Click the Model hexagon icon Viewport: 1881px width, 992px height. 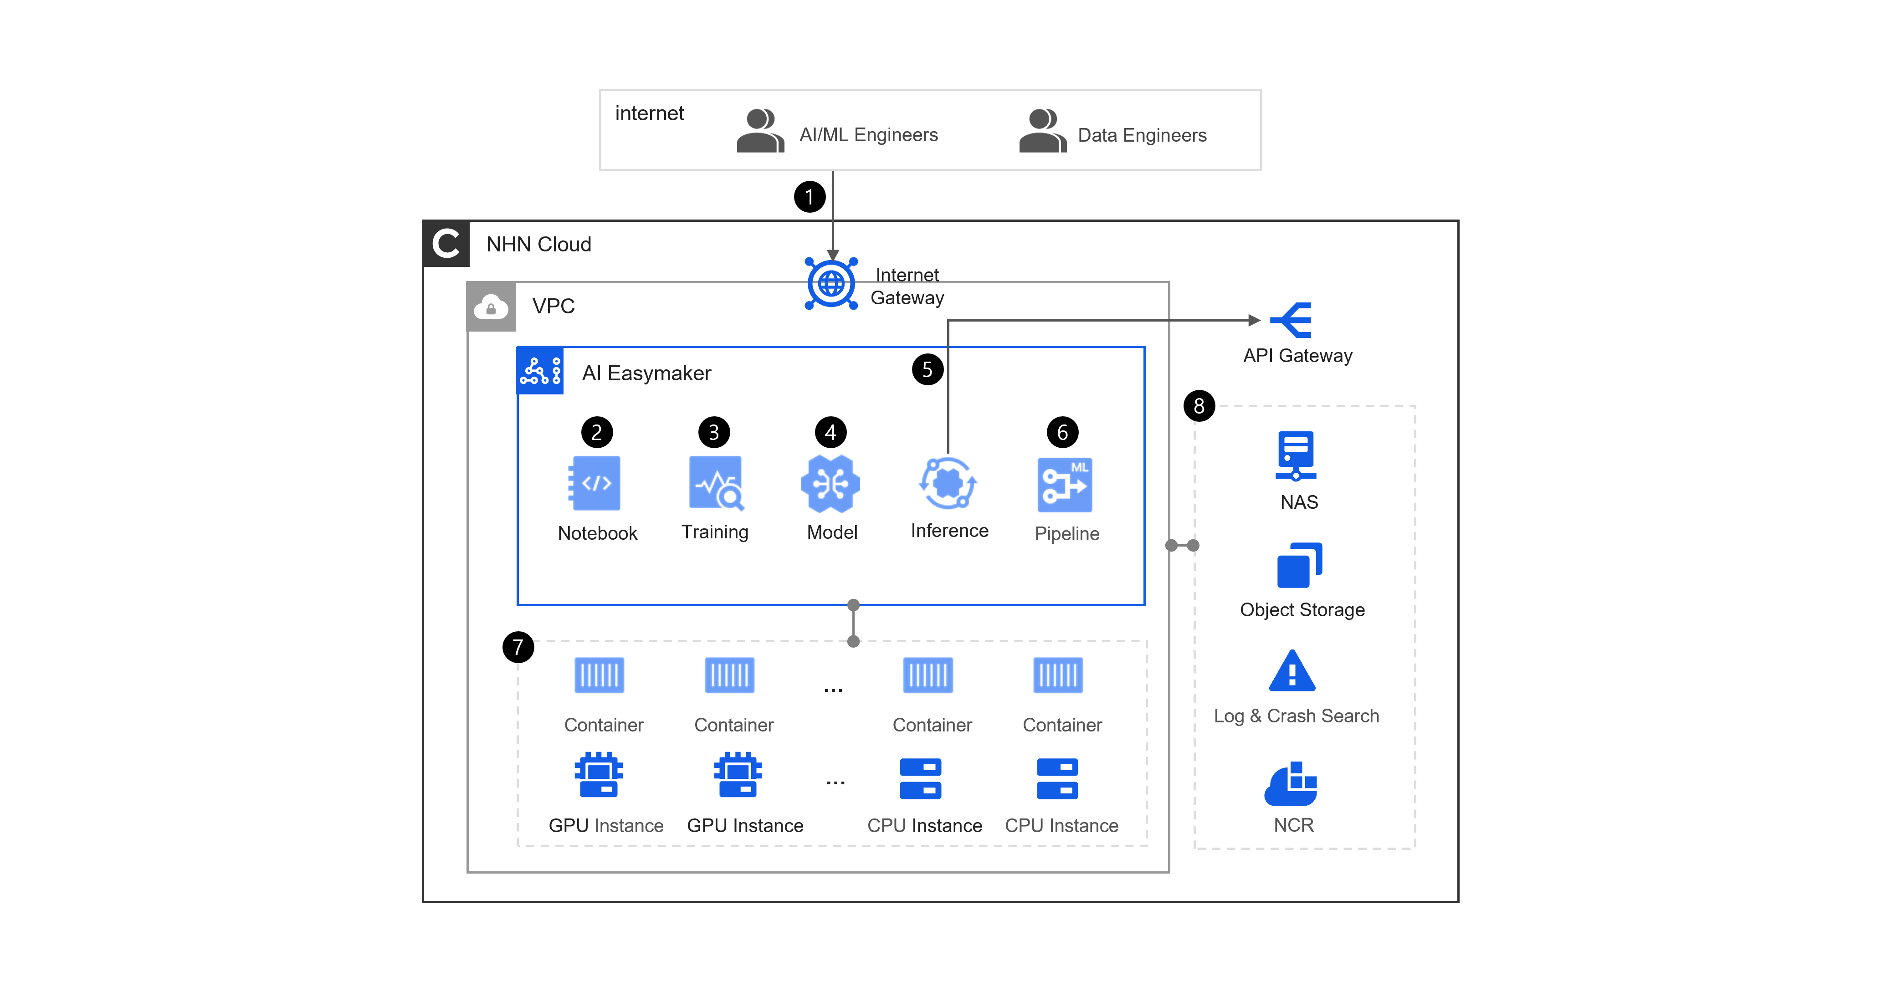coord(830,483)
